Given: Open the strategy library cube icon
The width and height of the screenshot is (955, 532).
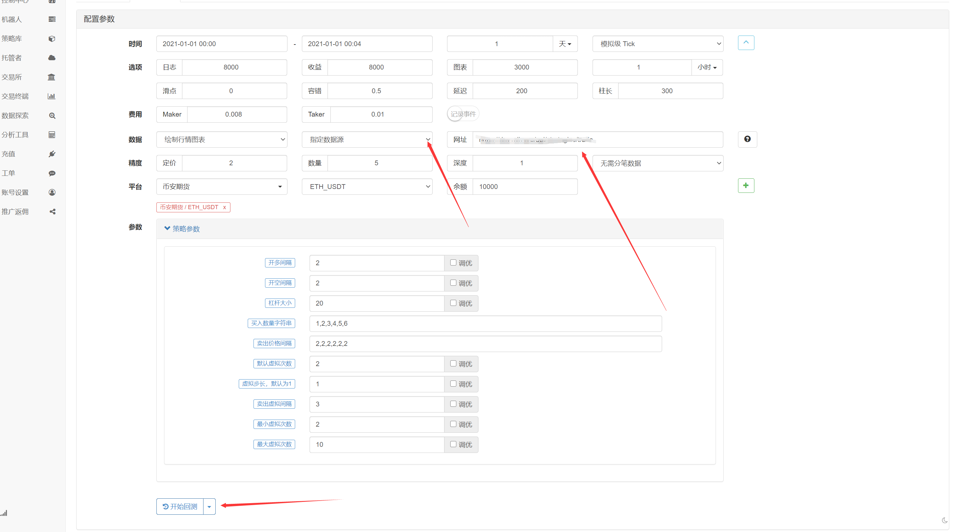Looking at the screenshot, I should (52, 38).
